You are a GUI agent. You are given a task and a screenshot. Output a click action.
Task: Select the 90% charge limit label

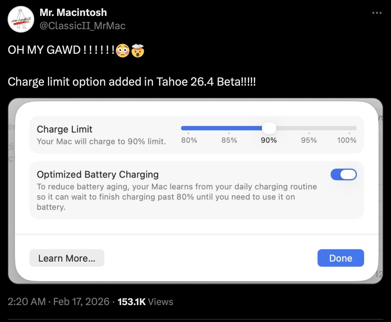click(x=269, y=140)
